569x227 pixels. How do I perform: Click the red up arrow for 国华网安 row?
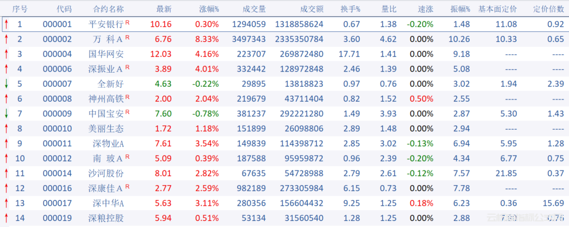tap(6, 54)
